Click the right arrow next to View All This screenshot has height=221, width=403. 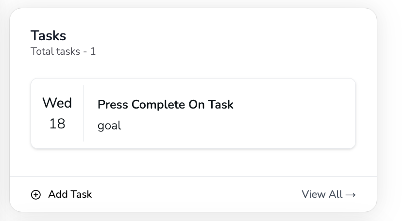click(x=351, y=195)
